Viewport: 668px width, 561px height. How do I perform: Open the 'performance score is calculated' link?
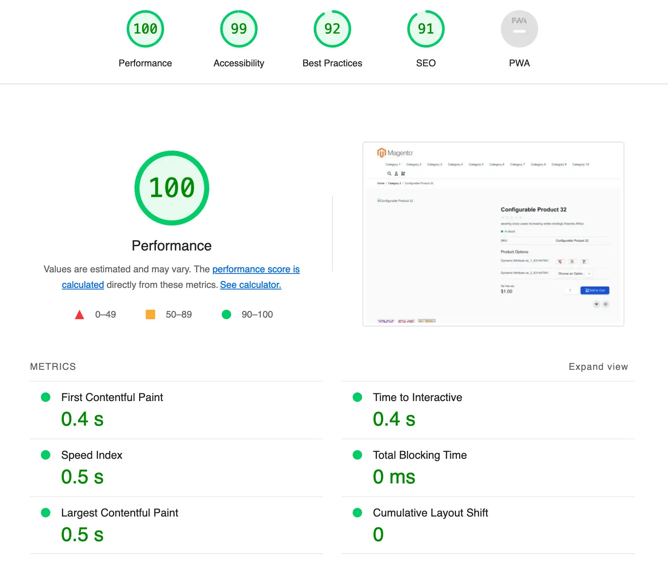[x=256, y=269]
